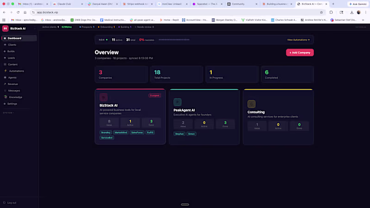Viewport: 370px width, 208px height.
Task: Click the Total Projects stat card
Action: point(177,74)
